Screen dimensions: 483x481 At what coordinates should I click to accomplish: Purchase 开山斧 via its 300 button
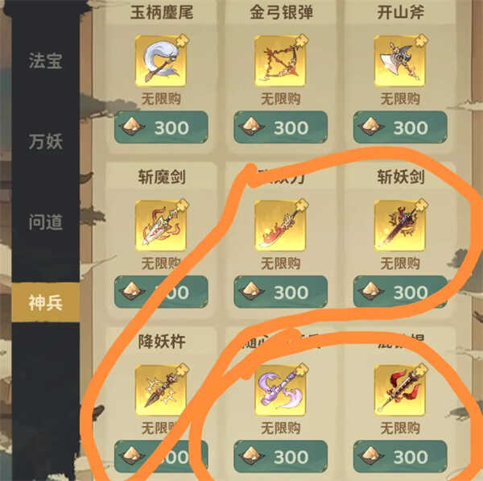tap(400, 127)
